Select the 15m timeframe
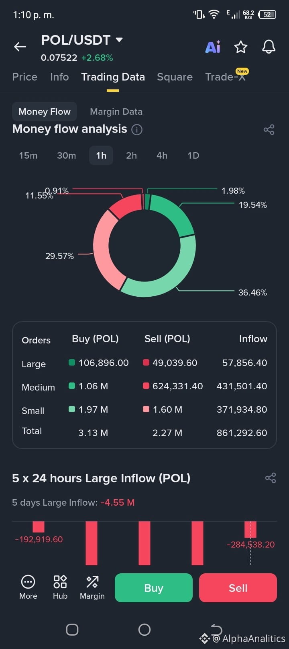Screen dimensions: 289x649 point(28,155)
